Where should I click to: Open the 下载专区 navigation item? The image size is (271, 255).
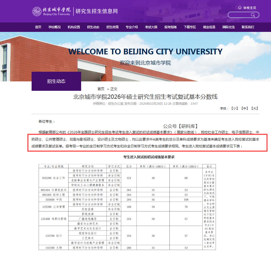(x=190, y=27)
